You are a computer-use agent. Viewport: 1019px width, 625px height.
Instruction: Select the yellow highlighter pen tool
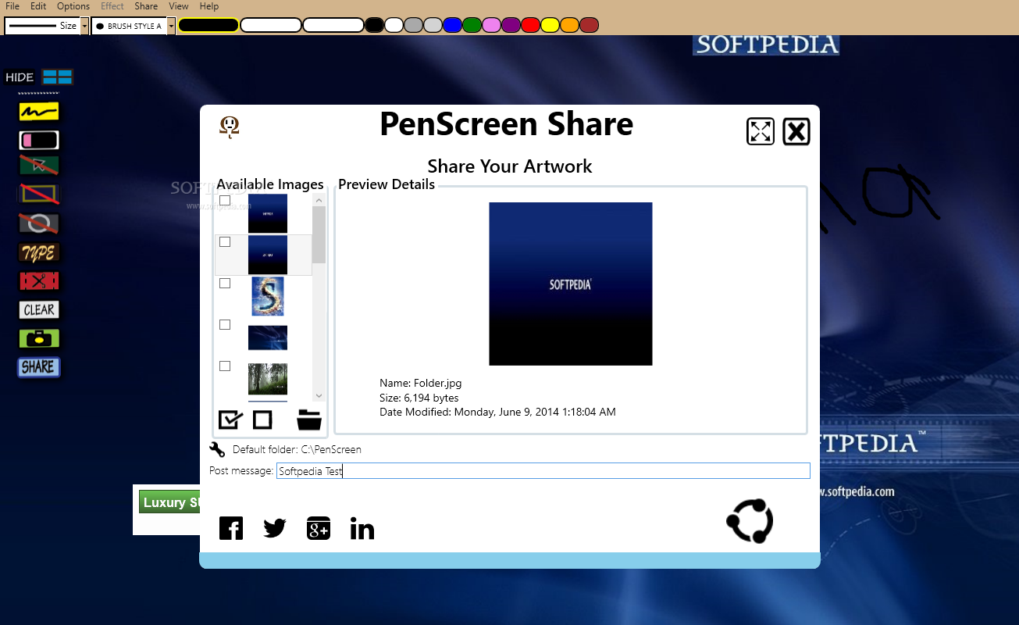[39, 112]
